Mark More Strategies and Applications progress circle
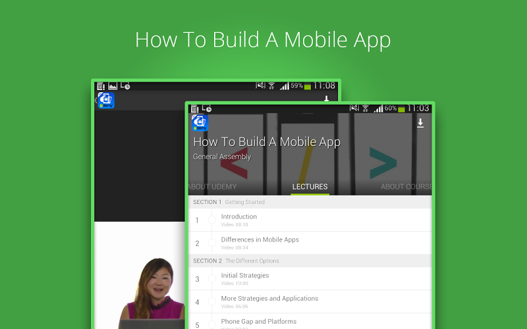Viewport: 527px width, 329px height. (211, 302)
